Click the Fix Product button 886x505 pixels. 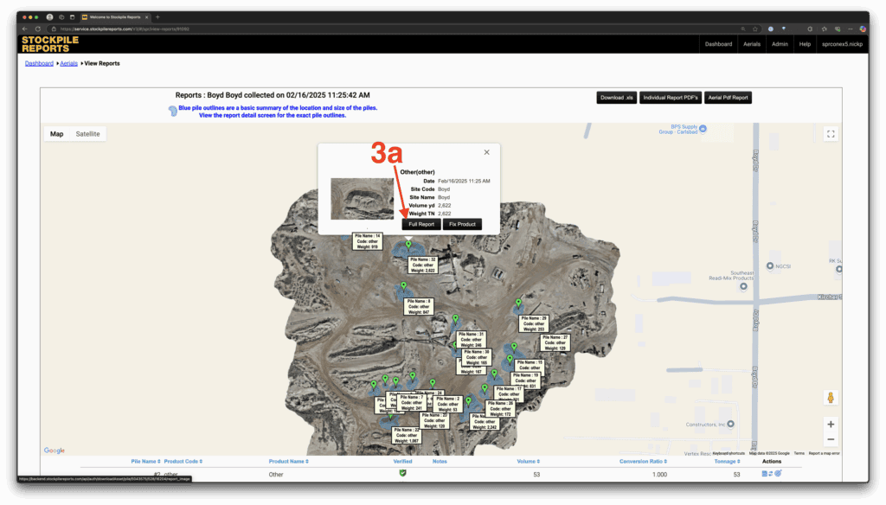(462, 224)
